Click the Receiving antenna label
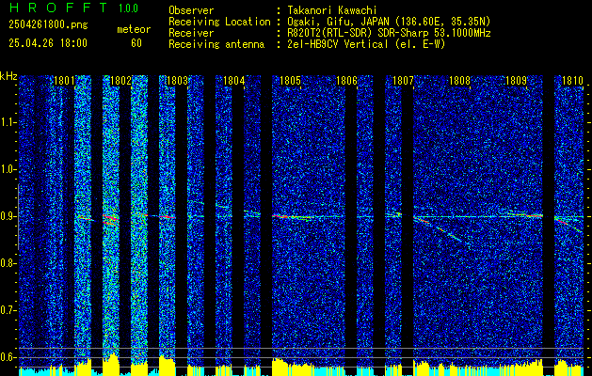The width and height of the screenshot is (592, 376). pos(216,44)
